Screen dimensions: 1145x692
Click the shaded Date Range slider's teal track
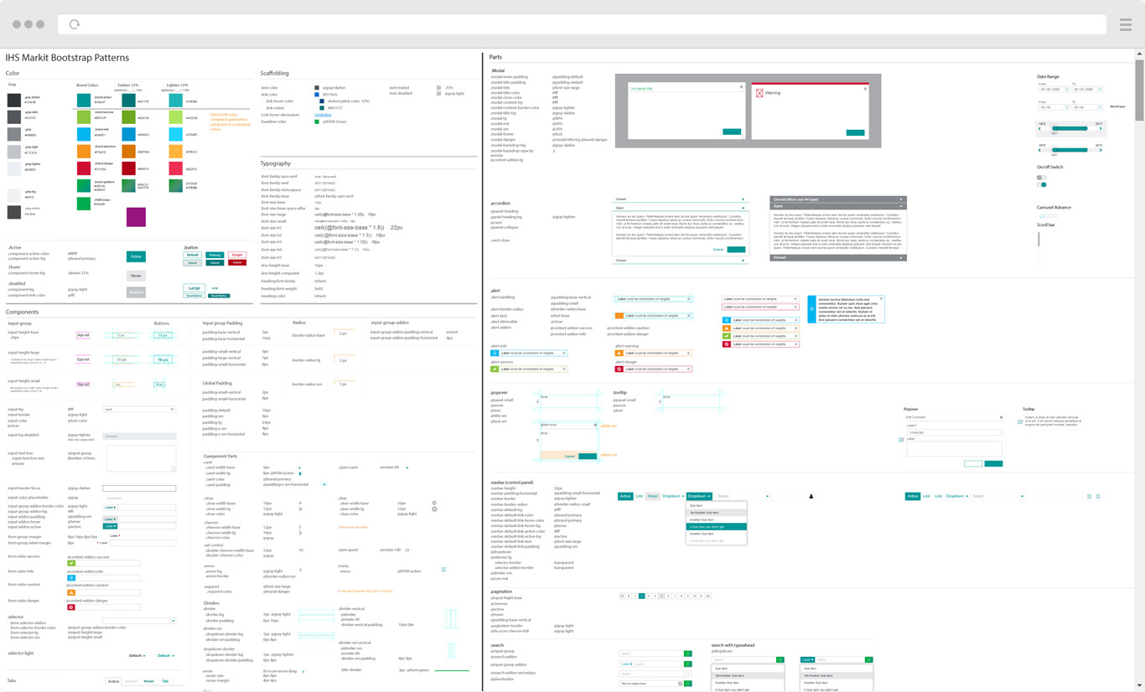pos(1070,128)
